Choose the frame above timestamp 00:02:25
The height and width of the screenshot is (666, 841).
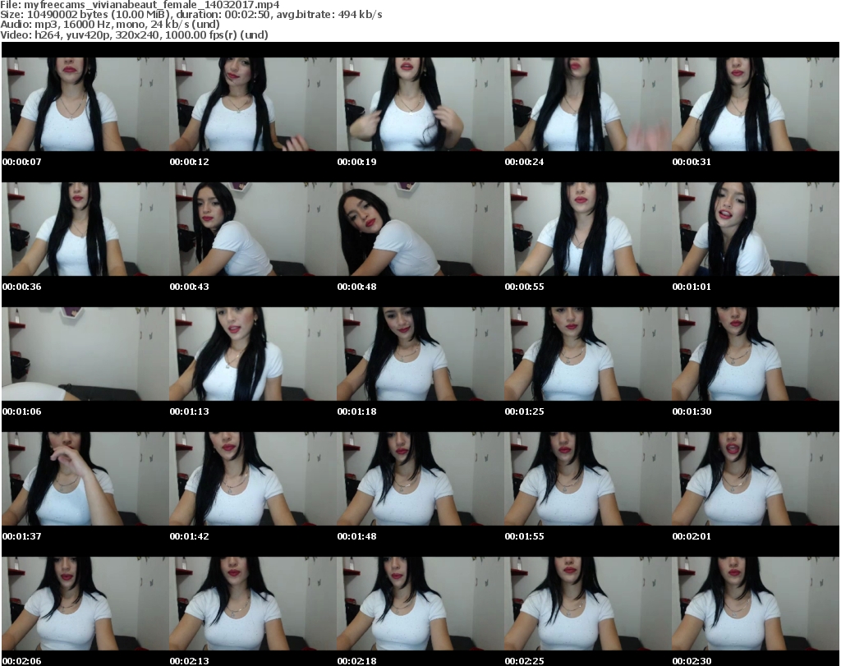(x=588, y=604)
